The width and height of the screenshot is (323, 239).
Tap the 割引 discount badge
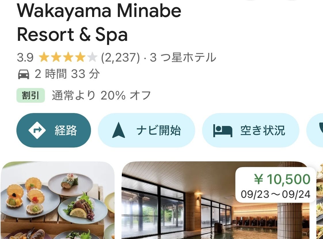(31, 95)
